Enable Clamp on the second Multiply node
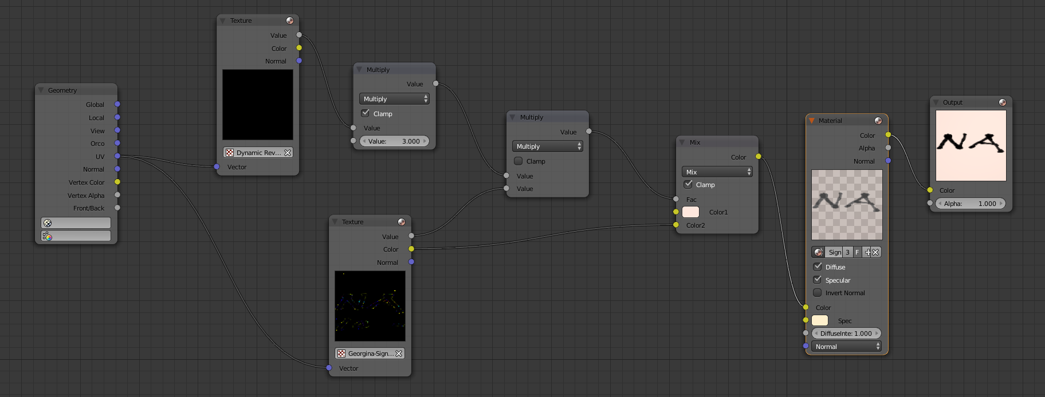Image resolution: width=1045 pixels, height=397 pixels. [518, 161]
